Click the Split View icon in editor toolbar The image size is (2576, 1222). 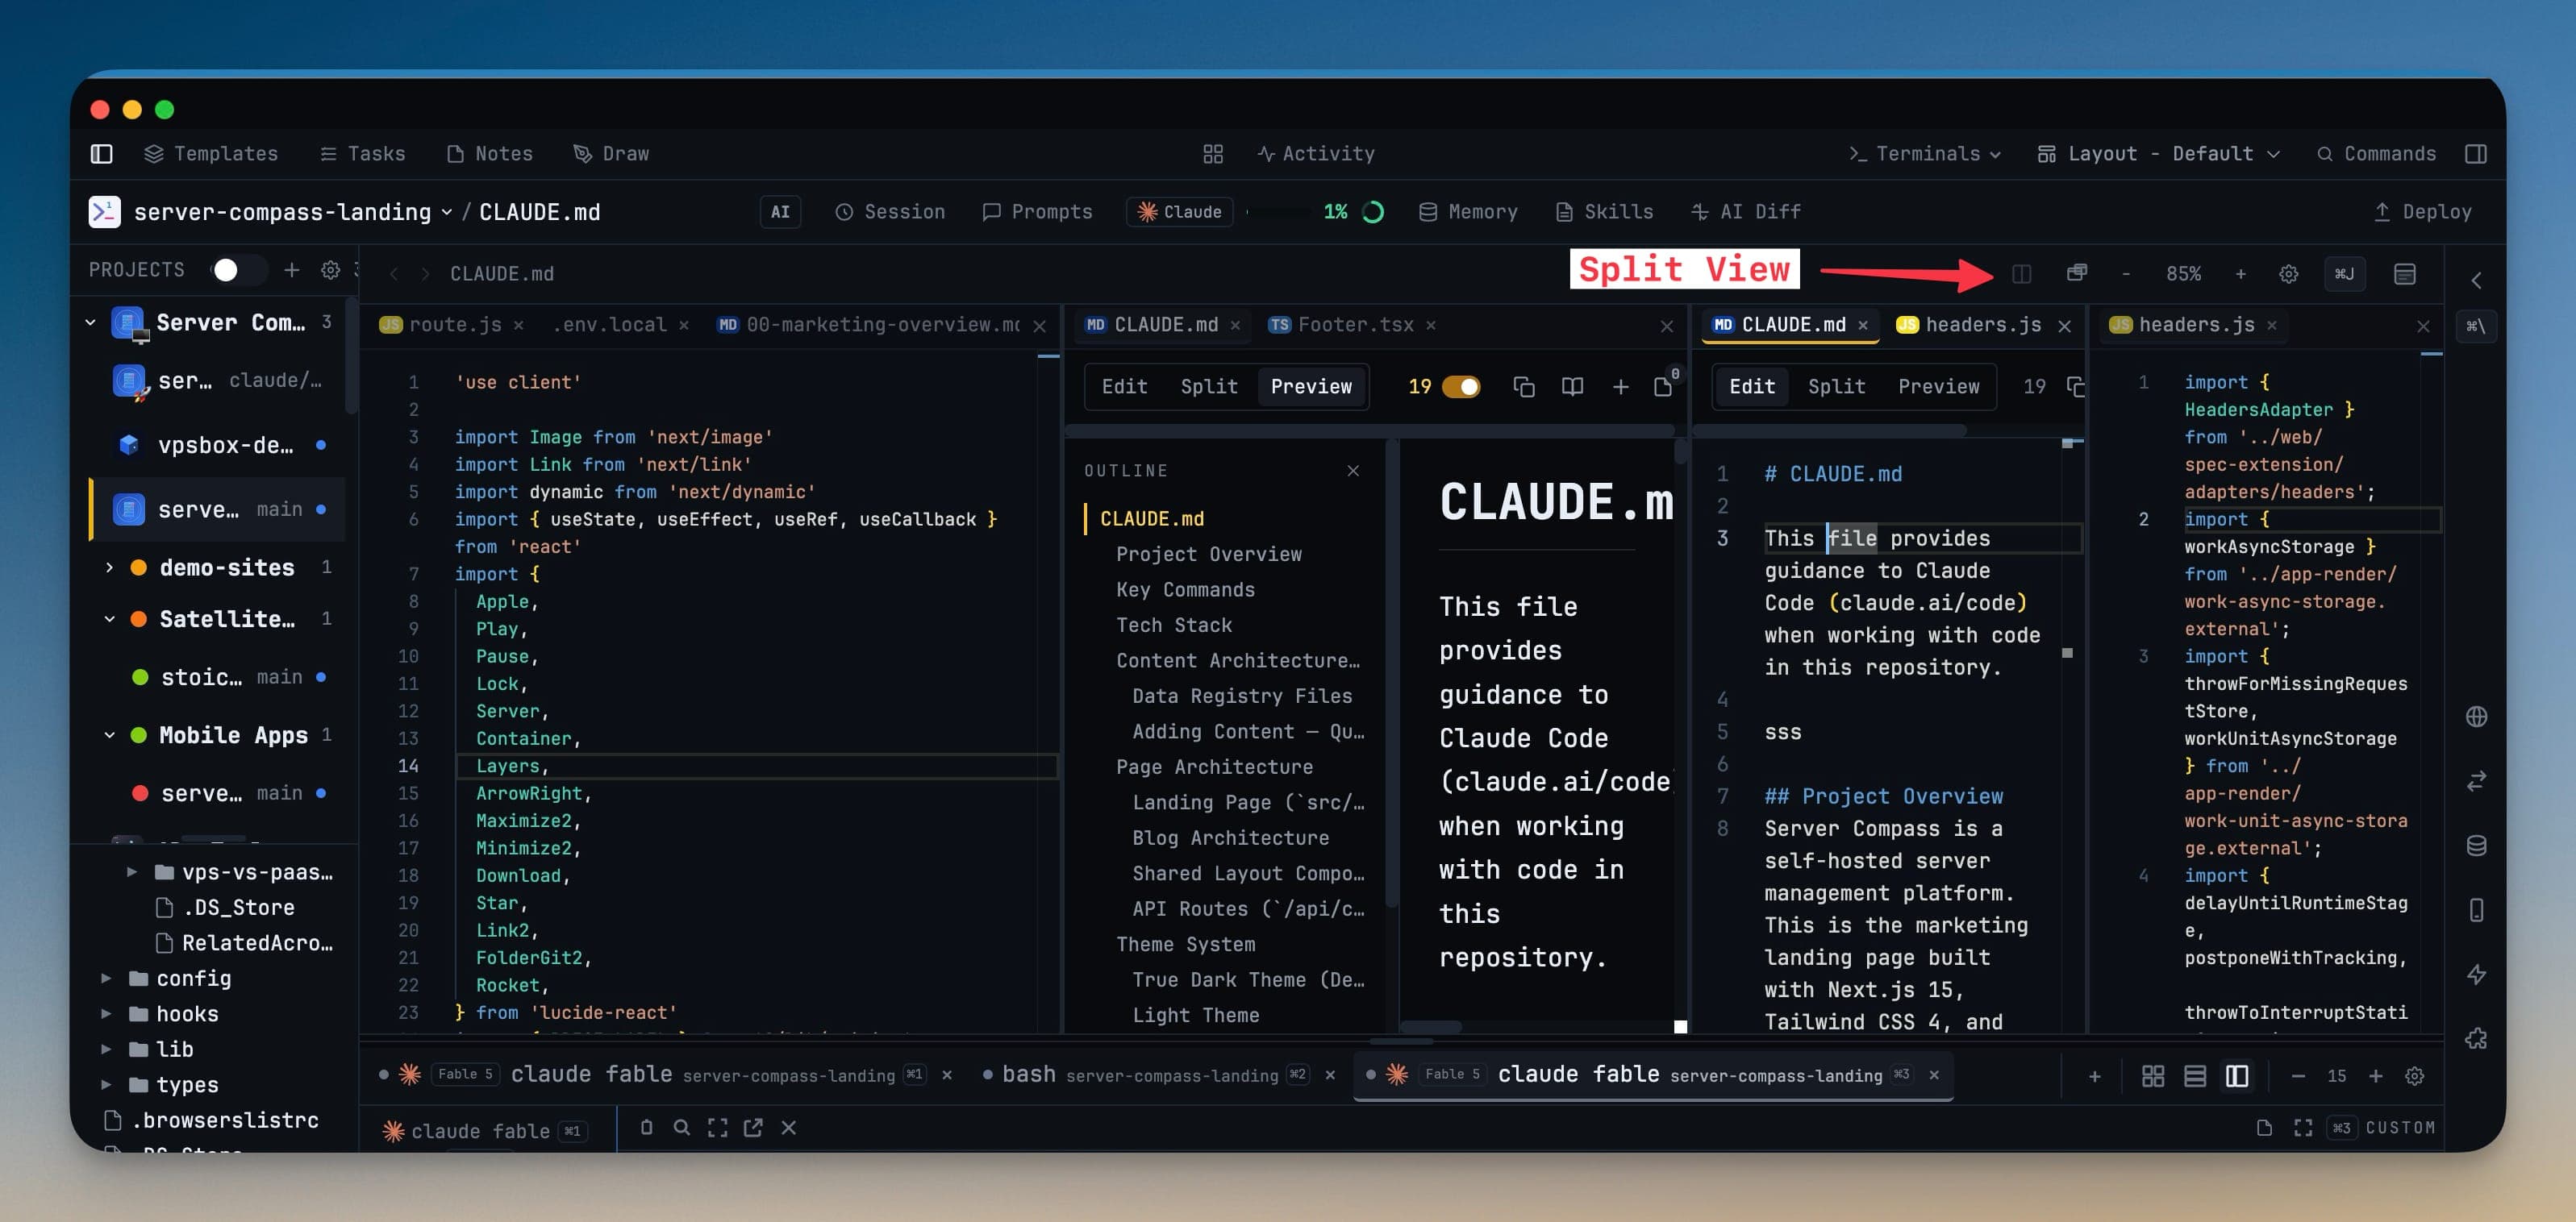click(x=2021, y=274)
